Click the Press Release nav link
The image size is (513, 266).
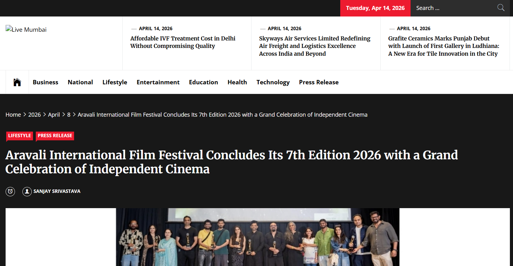tap(318, 82)
